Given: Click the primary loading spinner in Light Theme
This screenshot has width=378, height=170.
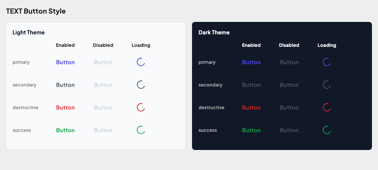Looking at the screenshot, I should click(141, 62).
